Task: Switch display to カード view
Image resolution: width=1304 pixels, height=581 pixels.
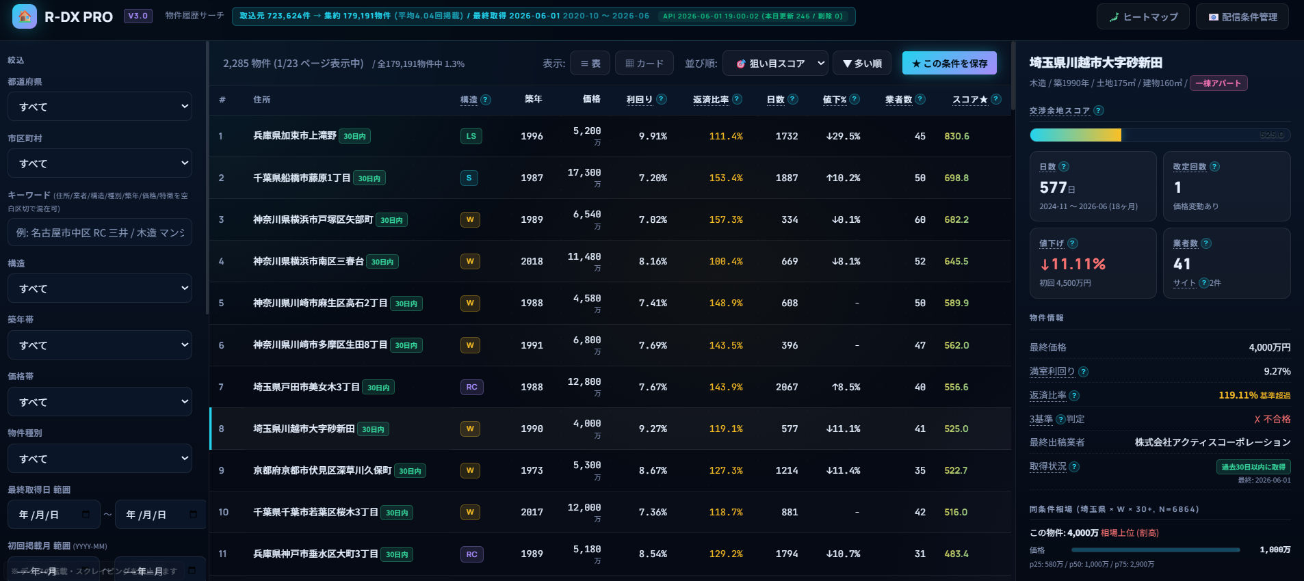Action: [644, 63]
